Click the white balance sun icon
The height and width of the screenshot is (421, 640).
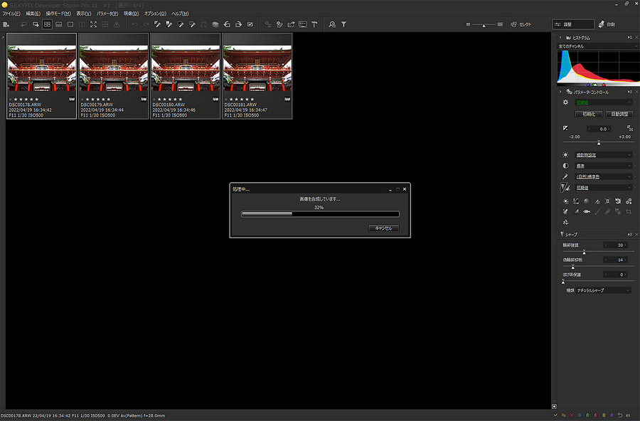[566, 155]
